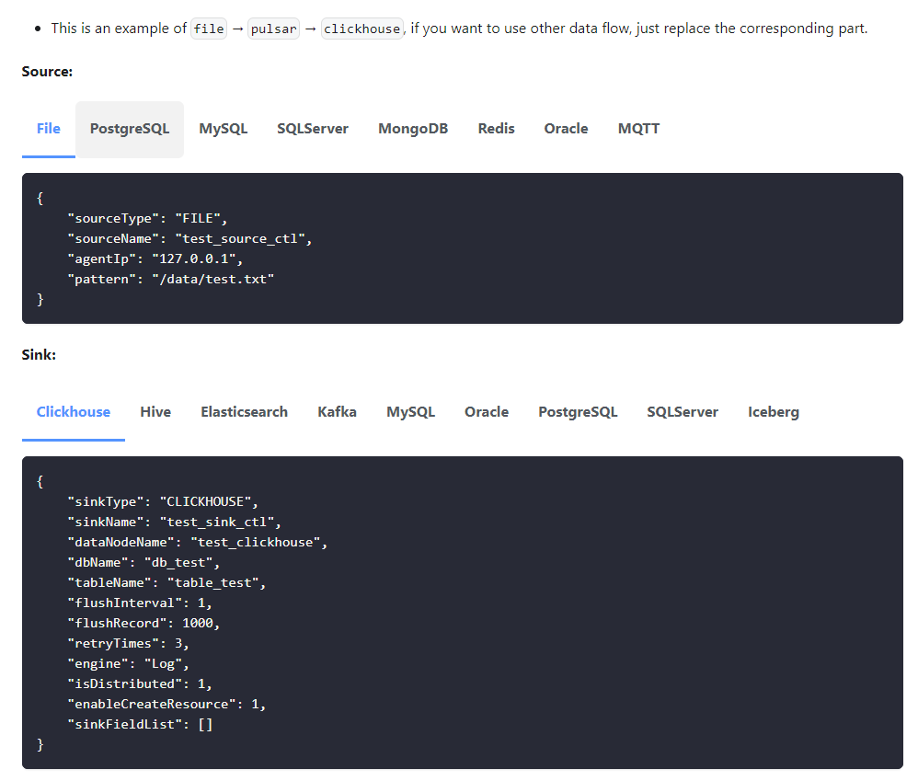This screenshot has width=918, height=781.
Task: Click the "pattern": "/data/test.txt" line
Action: [x=170, y=280]
